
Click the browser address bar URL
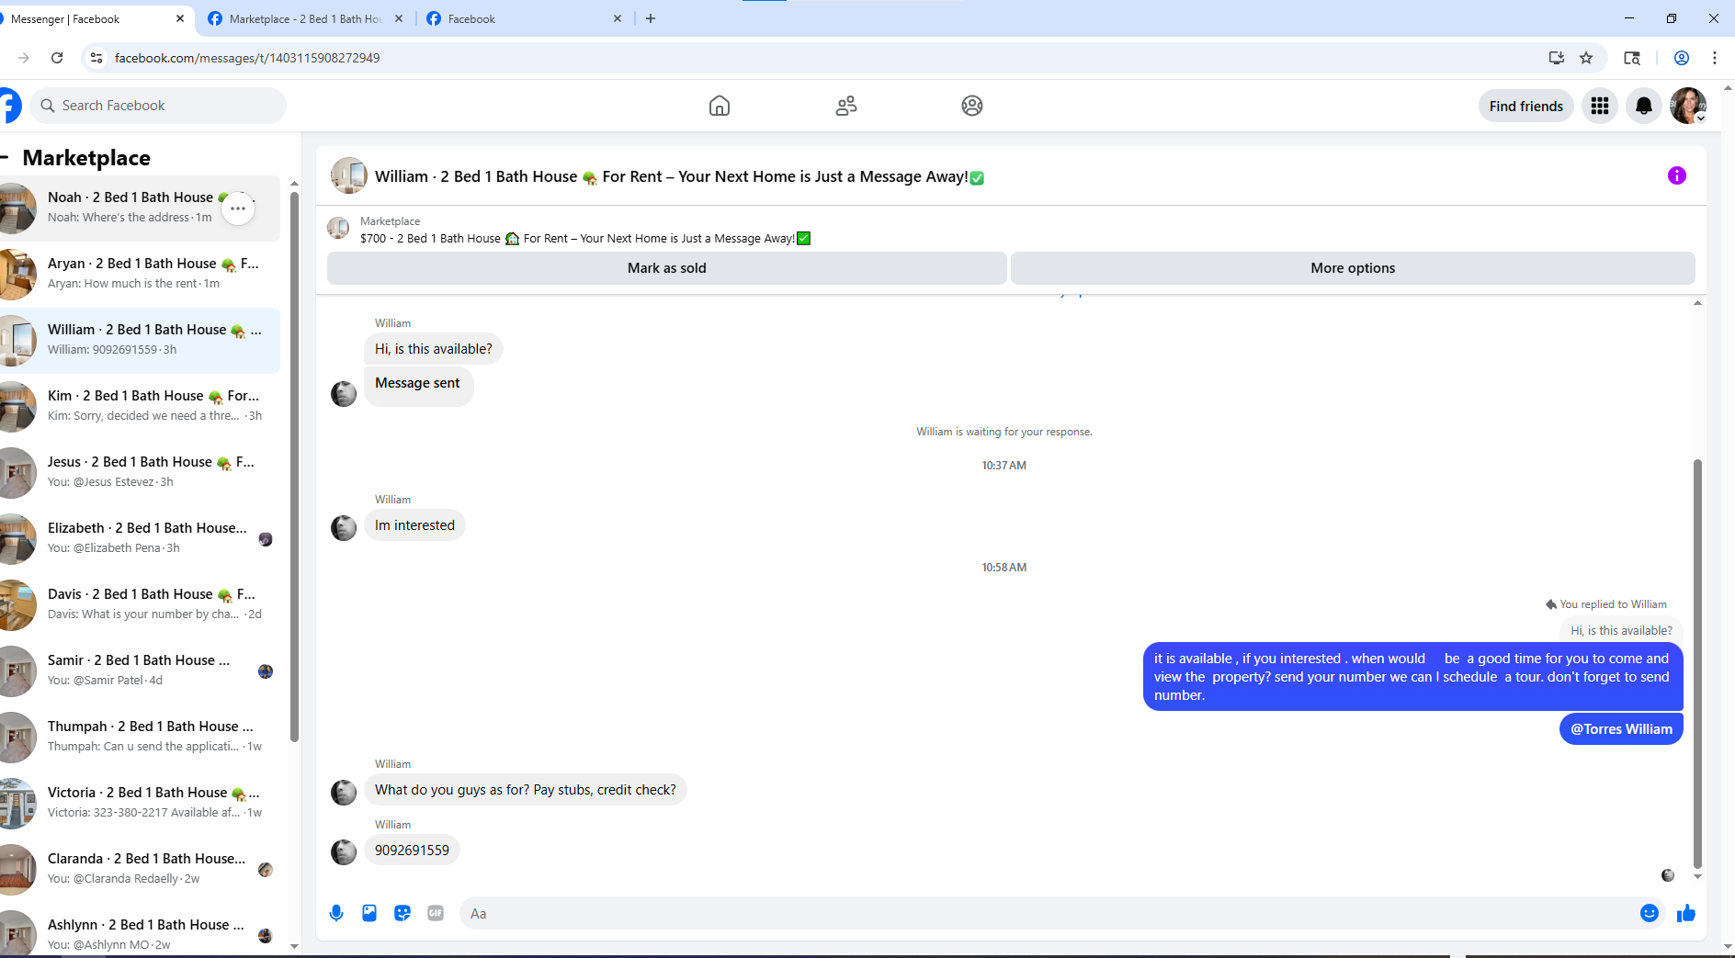(247, 58)
